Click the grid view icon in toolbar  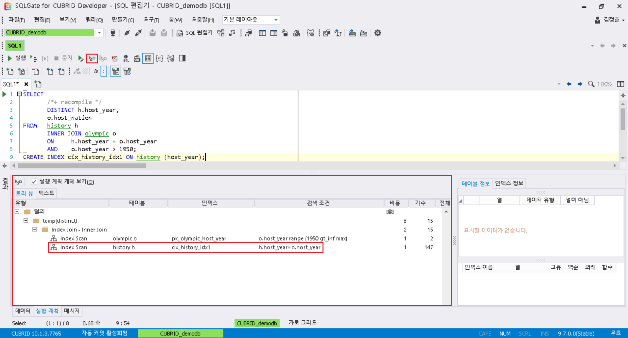[148, 59]
